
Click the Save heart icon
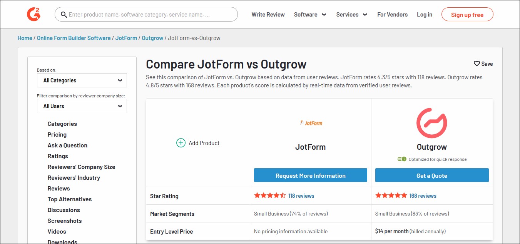click(477, 64)
